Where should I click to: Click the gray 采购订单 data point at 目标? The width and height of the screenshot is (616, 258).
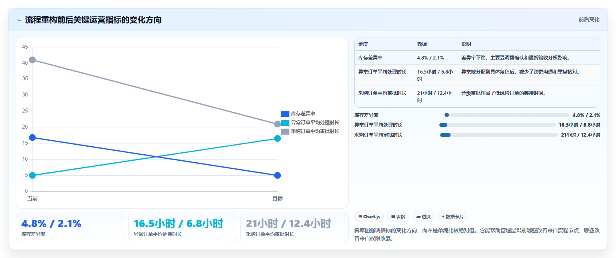click(x=277, y=124)
